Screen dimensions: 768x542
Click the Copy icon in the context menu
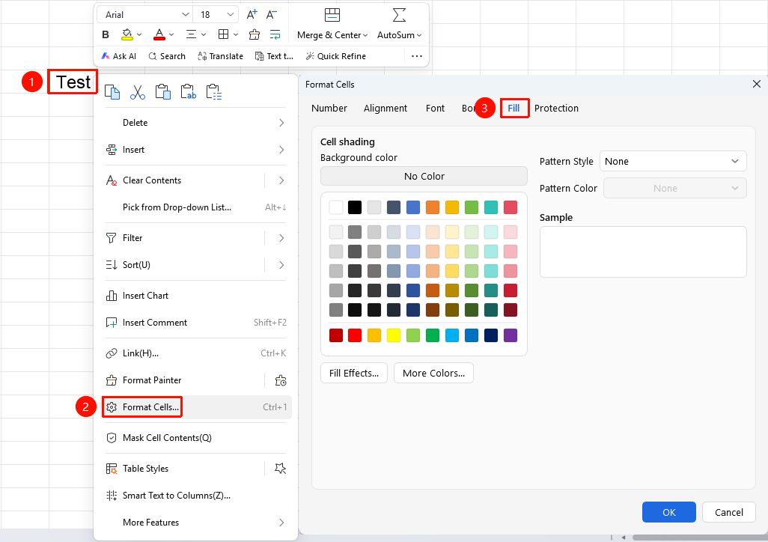112,92
